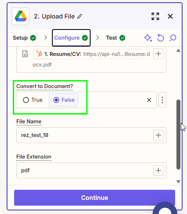Select the False radio option
The height and width of the screenshot is (214, 187).
pos(63,100)
